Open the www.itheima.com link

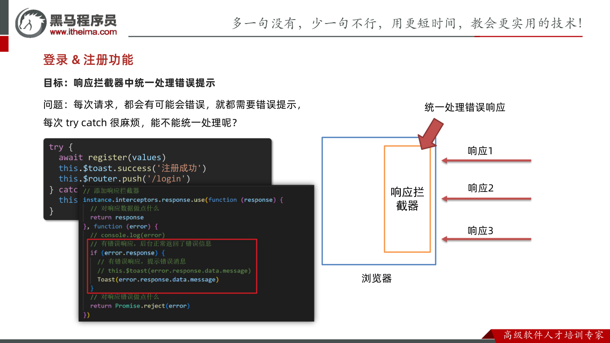click(83, 32)
